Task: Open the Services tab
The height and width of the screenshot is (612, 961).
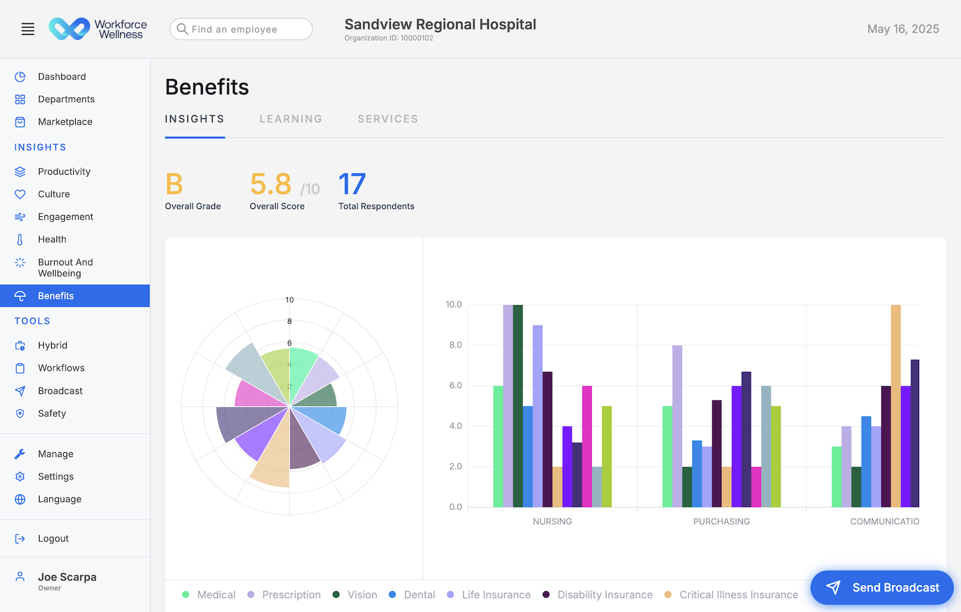Action: (387, 119)
